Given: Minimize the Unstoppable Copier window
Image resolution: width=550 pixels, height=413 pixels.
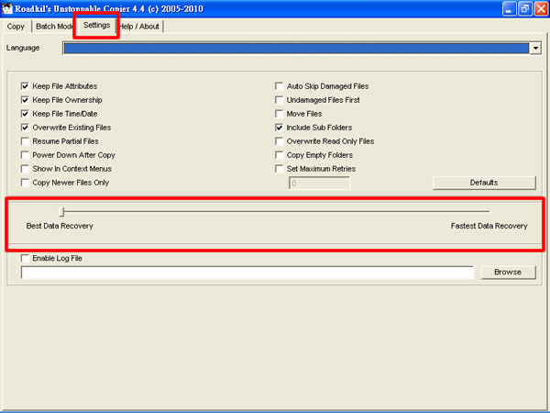Looking at the screenshot, I should tap(509, 8).
